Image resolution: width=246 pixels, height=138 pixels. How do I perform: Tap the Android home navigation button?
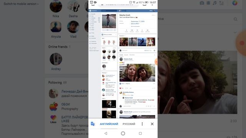click(x=123, y=133)
